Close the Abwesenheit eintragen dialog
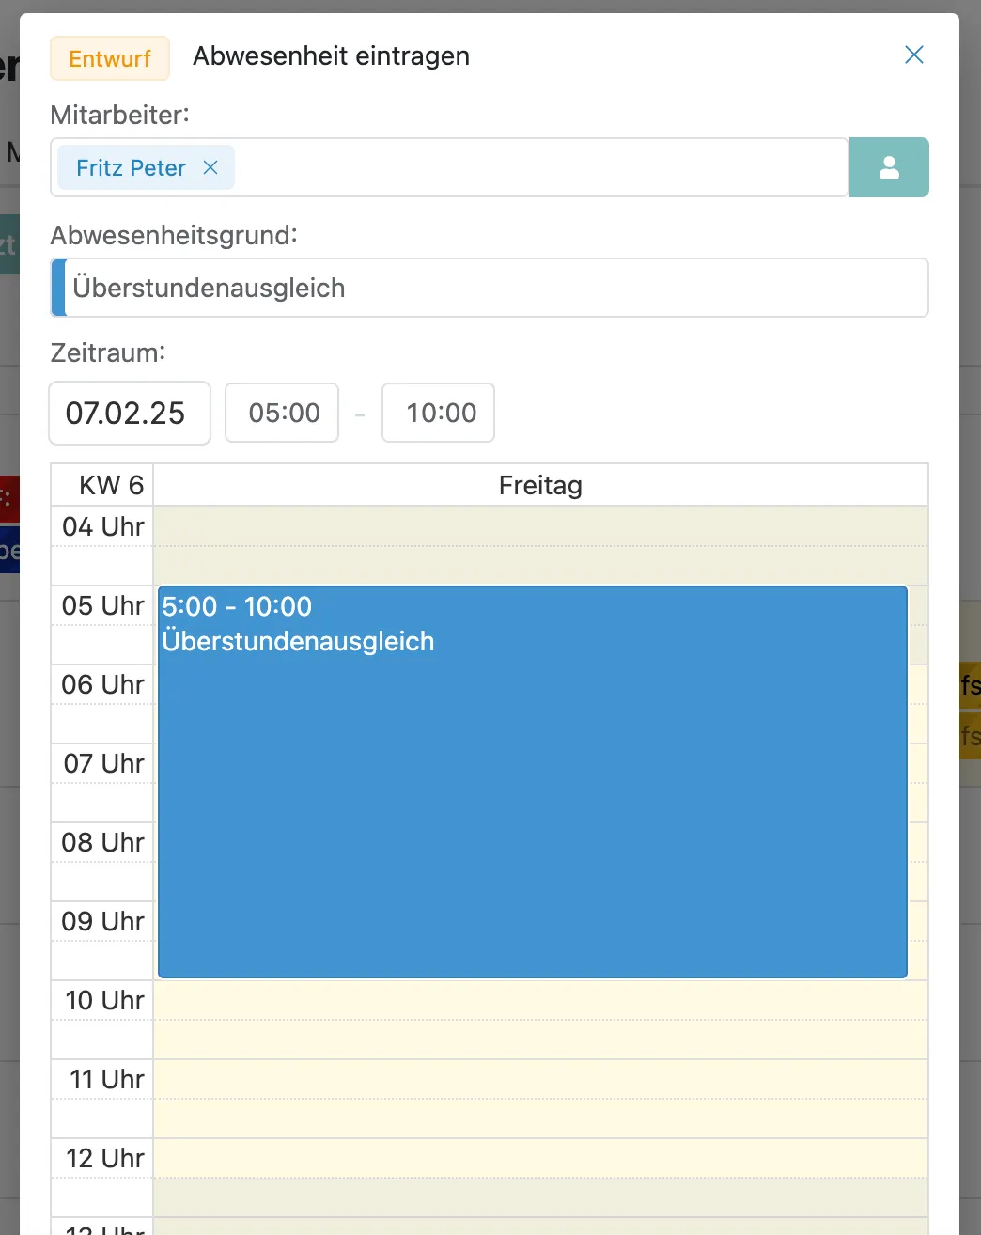The height and width of the screenshot is (1235, 981). [913, 55]
